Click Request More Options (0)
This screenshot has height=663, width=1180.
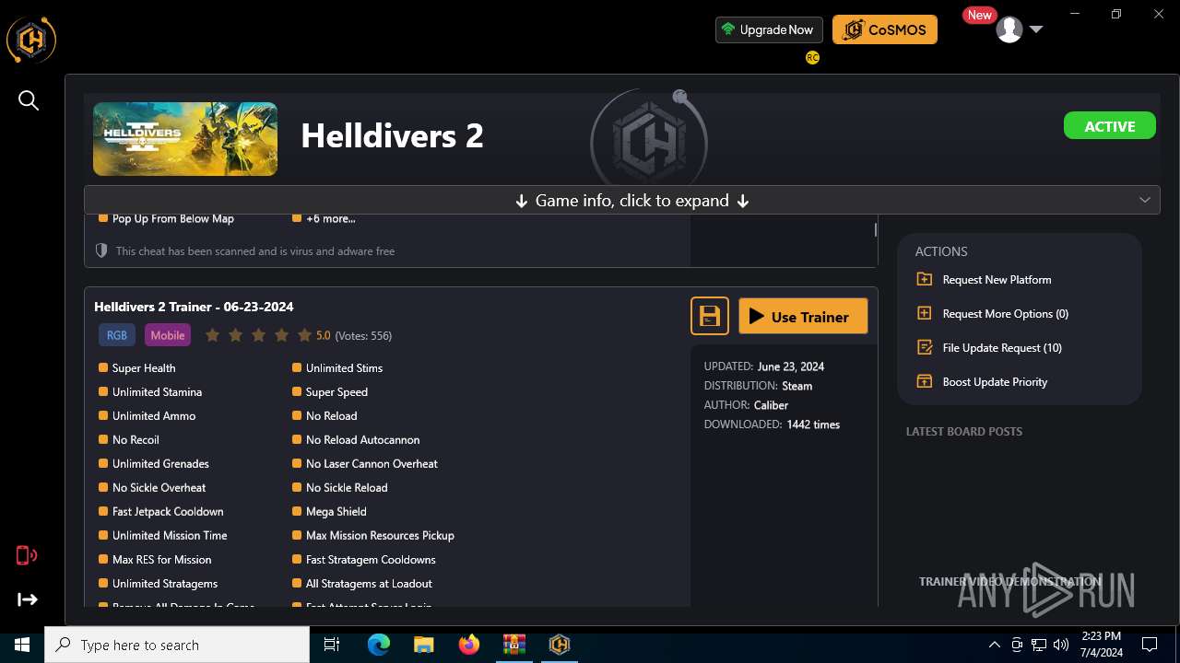tap(1005, 313)
